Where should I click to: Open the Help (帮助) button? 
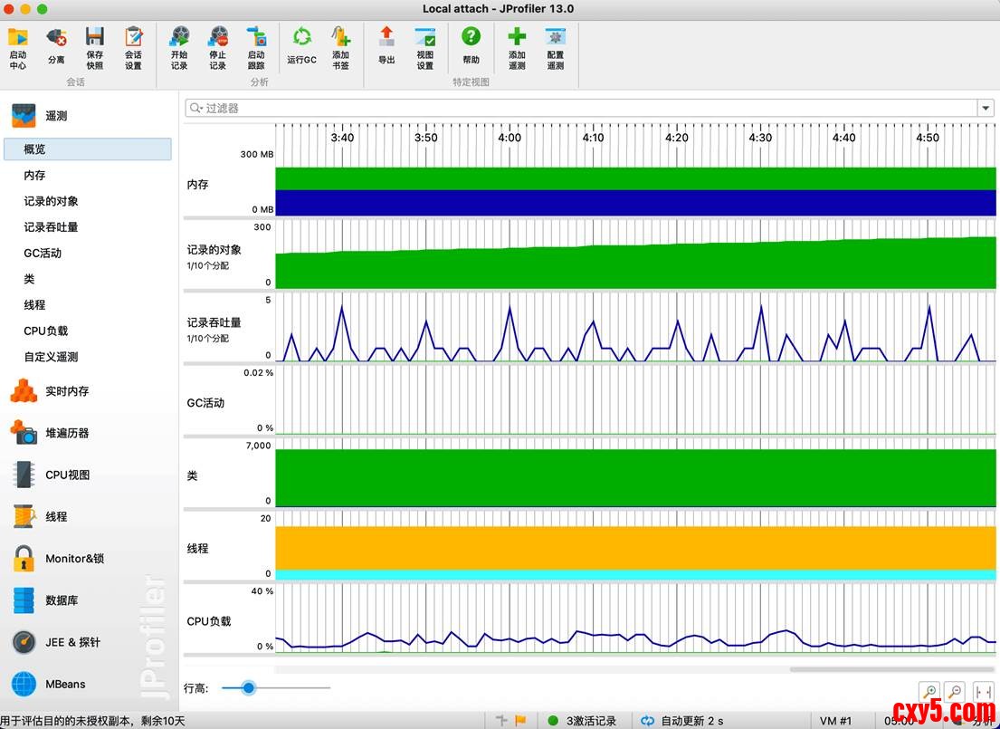tap(471, 38)
